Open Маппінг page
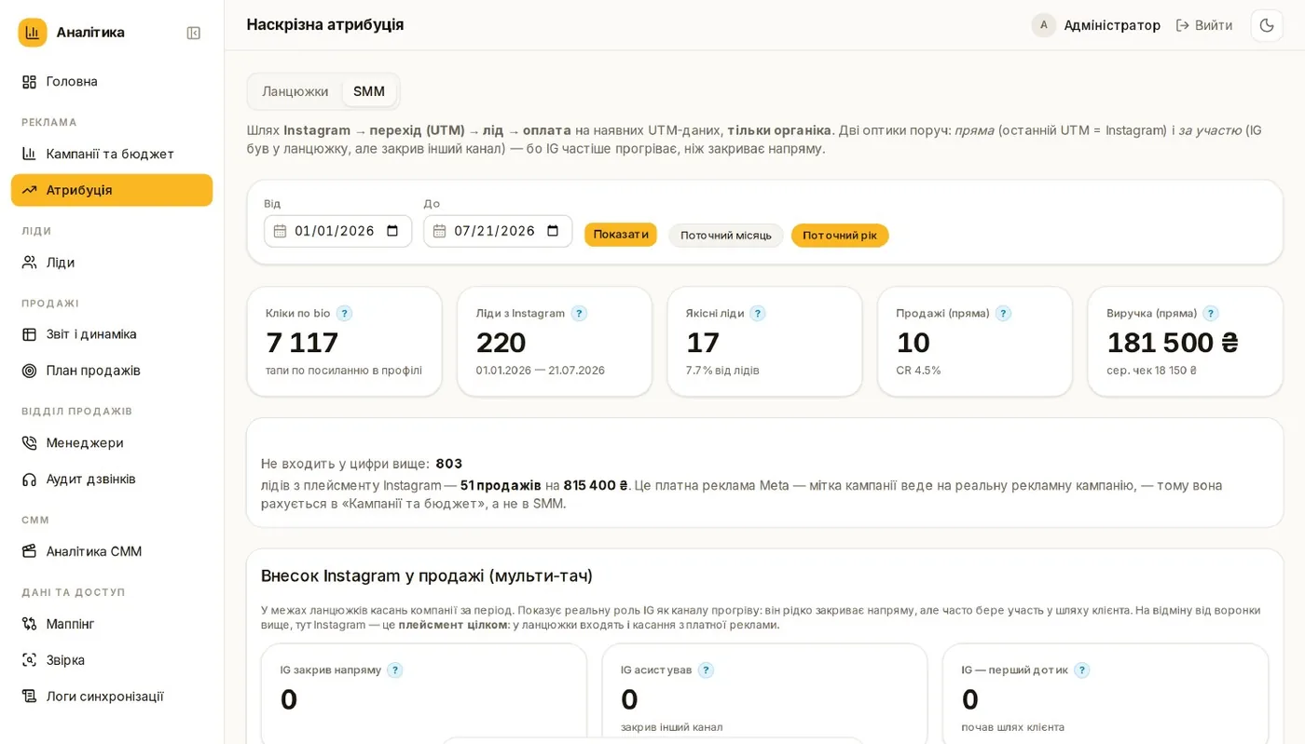This screenshot has width=1305, height=744. pos(112,624)
